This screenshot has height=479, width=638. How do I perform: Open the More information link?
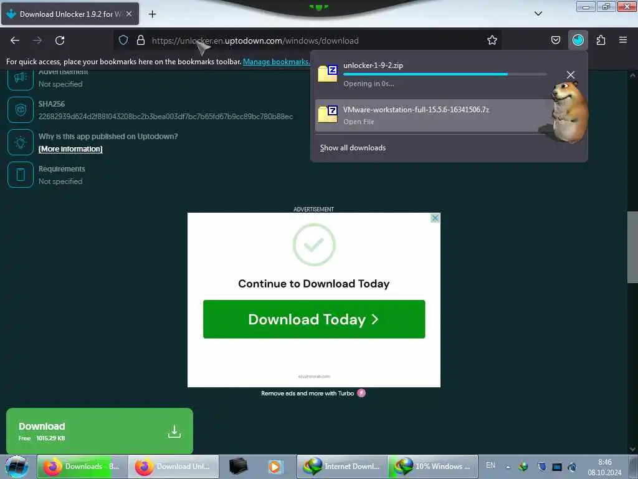pos(70,149)
